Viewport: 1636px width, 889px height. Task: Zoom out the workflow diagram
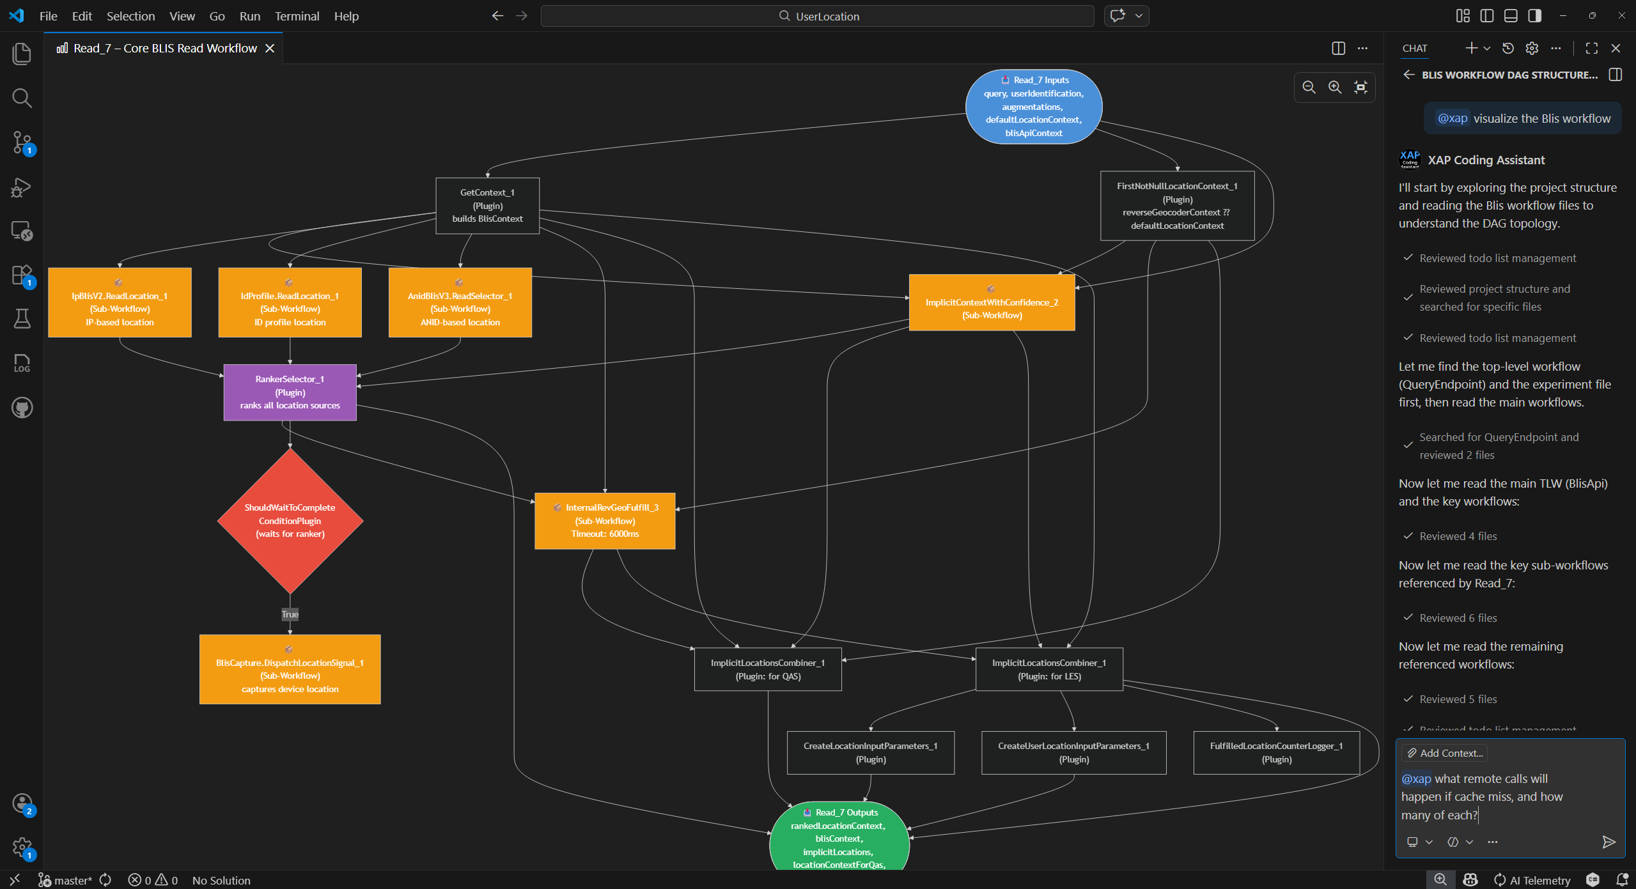1309,88
